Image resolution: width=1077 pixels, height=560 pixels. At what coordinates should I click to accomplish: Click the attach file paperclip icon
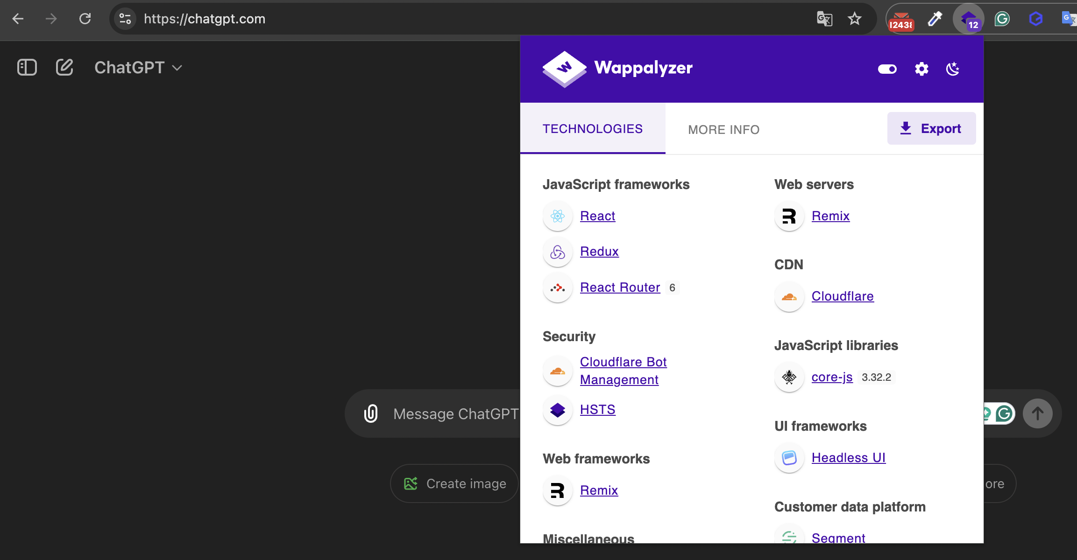(371, 413)
